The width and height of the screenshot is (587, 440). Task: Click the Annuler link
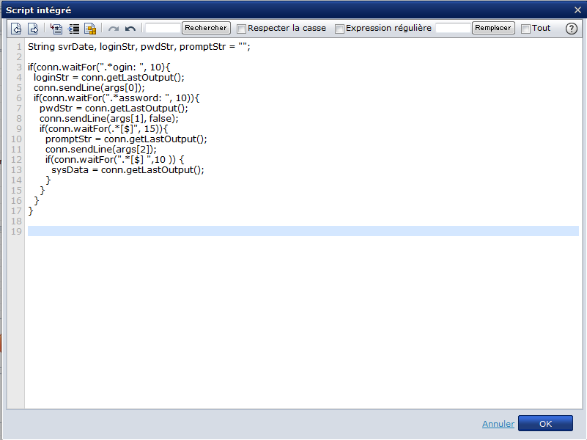(498, 424)
